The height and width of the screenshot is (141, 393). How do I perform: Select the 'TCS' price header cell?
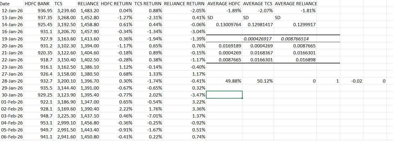pos(65,4)
